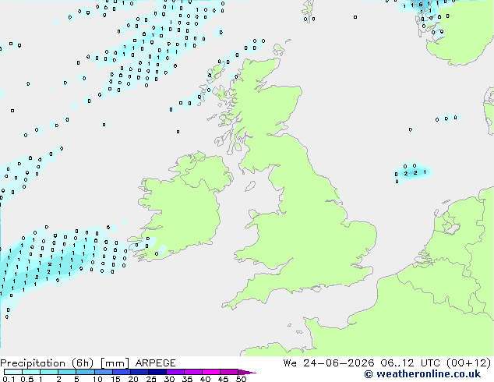The image size is (494, 382).
Task: Click the '0.5' legend scale label
Action: 26,379
